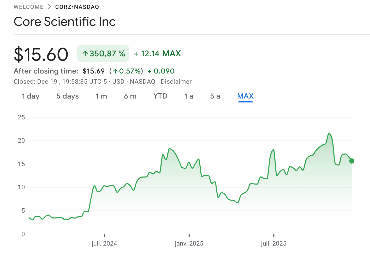Click the 0 y-axis label

click(x=23, y=234)
